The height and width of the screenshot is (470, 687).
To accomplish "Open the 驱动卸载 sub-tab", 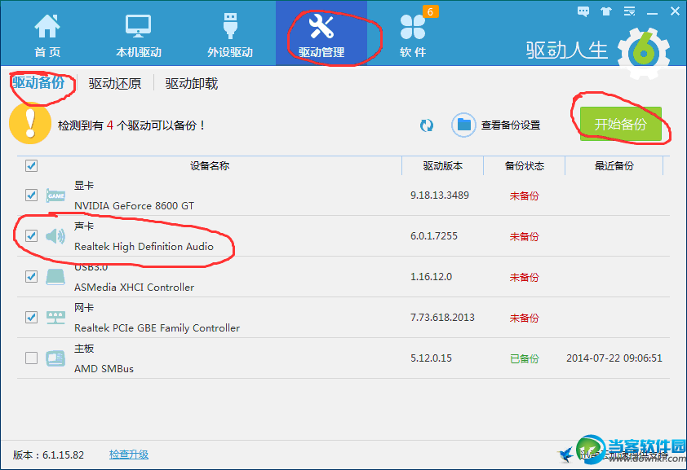I will click(x=192, y=84).
